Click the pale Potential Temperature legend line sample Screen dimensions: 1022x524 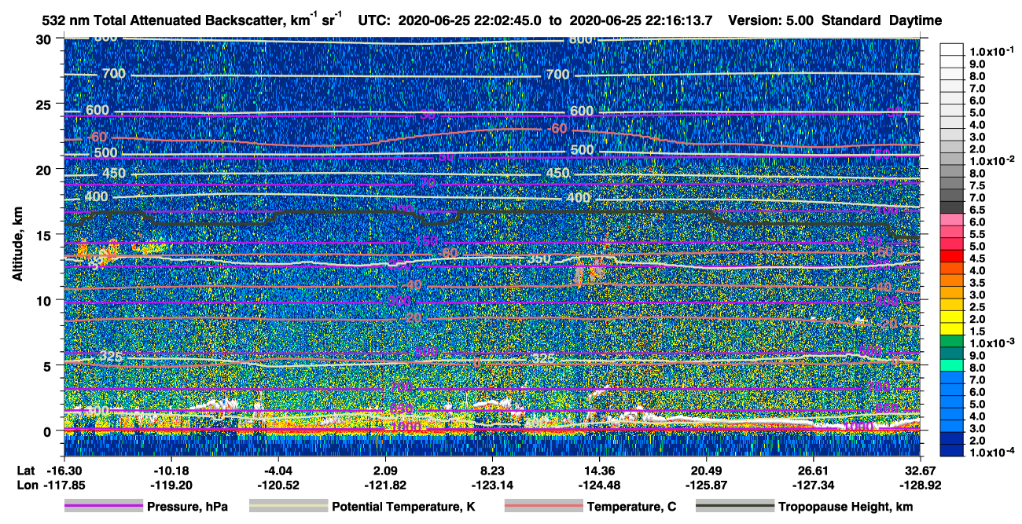[288, 507]
